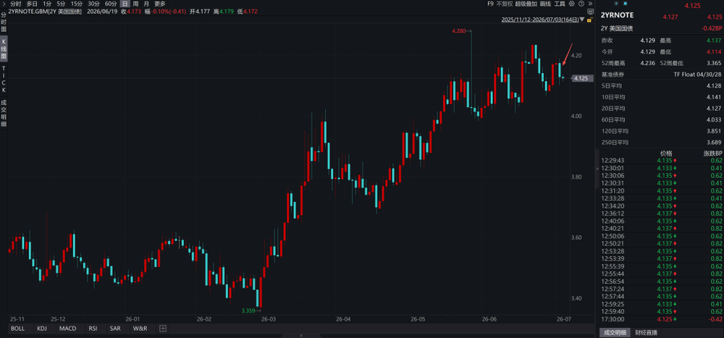Click the small chevron at top-left corner
724x338 pixels.
(x=4, y=3)
